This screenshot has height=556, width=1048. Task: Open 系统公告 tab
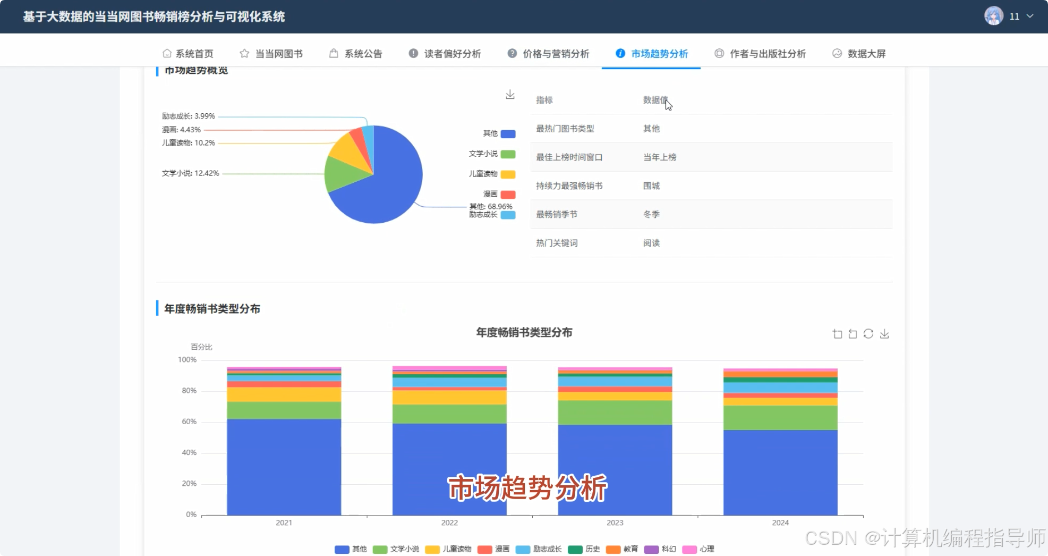(x=355, y=54)
